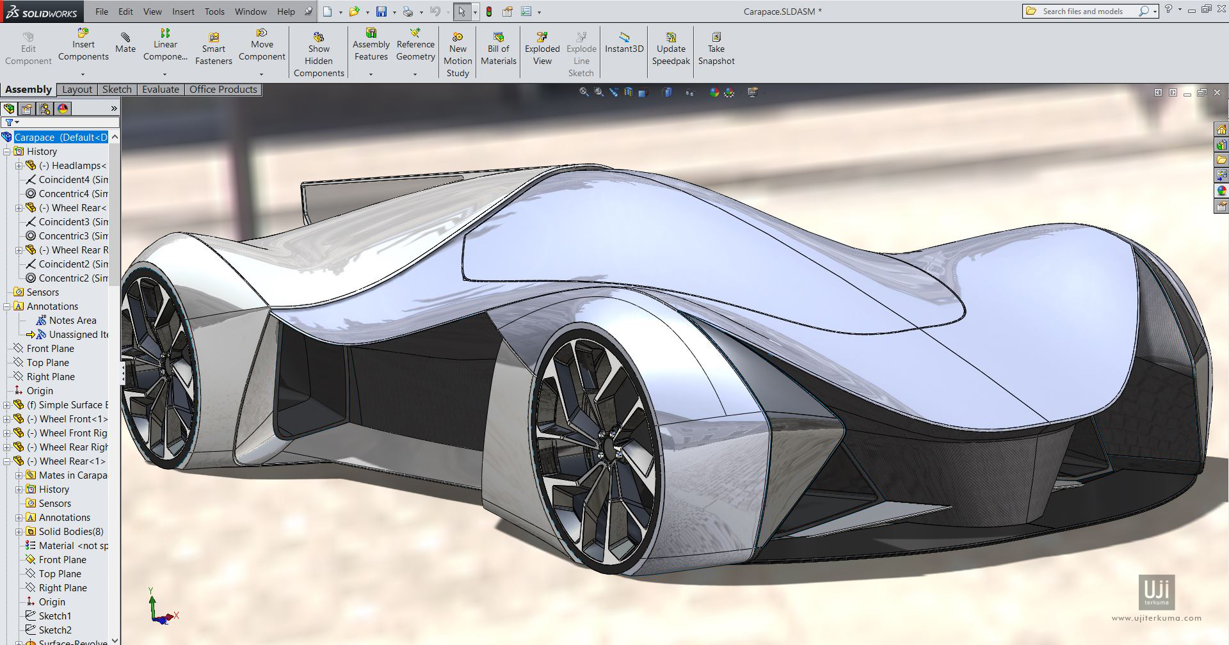
Task: Expand the Solid Bodies(8) folder
Action: (x=17, y=531)
